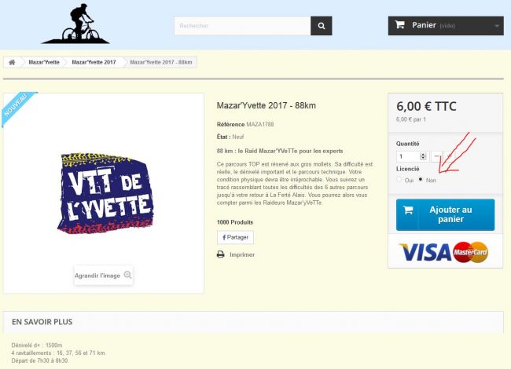This screenshot has height=369, width=511.
Task: Expand the Panier cart dropdown arrow
Action: pyautogui.click(x=497, y=26)
